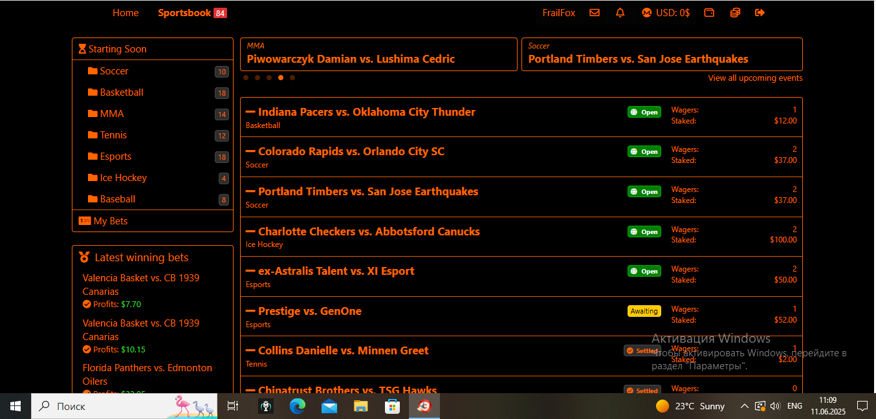Click the Basketball count badge 18
This screenshot has width=876, height=419.
coord(222,93)
